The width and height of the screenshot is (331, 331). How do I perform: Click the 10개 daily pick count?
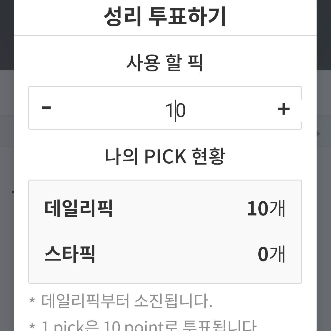[266, 209]
